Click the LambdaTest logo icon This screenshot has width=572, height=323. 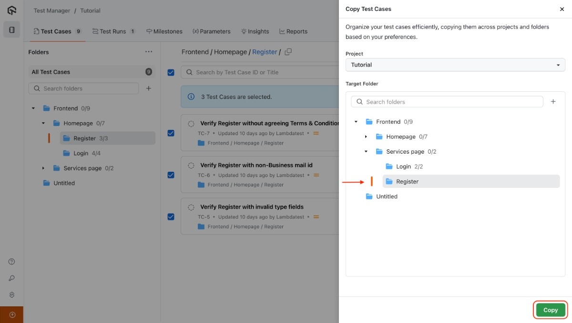(11, 10)
